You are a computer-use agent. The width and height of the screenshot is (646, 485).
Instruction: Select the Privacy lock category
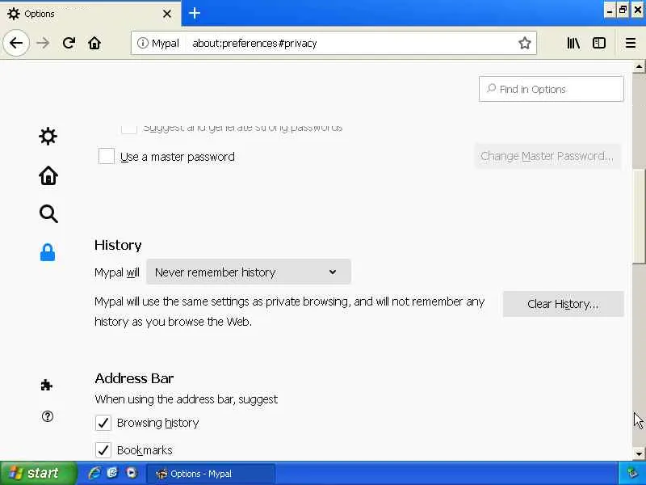pos(48,252)
